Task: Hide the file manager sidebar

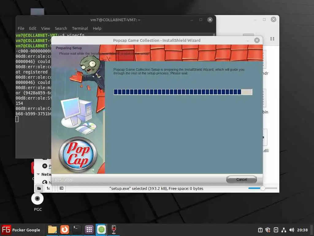Action: (61, 188)
